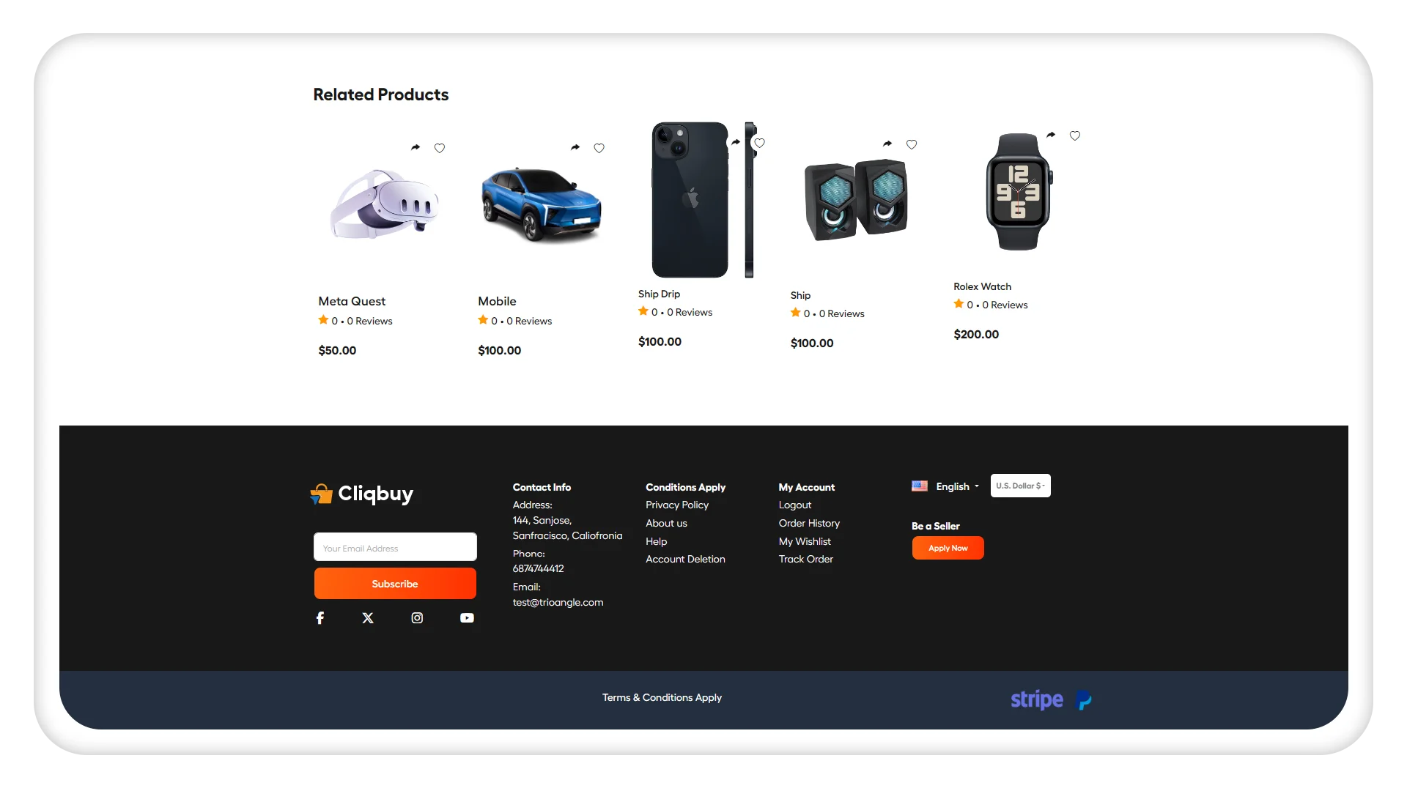The width and height of the screenshot is (1407, 791).
Task: Click the share icon on Ship Drip product
Action: click(736, 142)
